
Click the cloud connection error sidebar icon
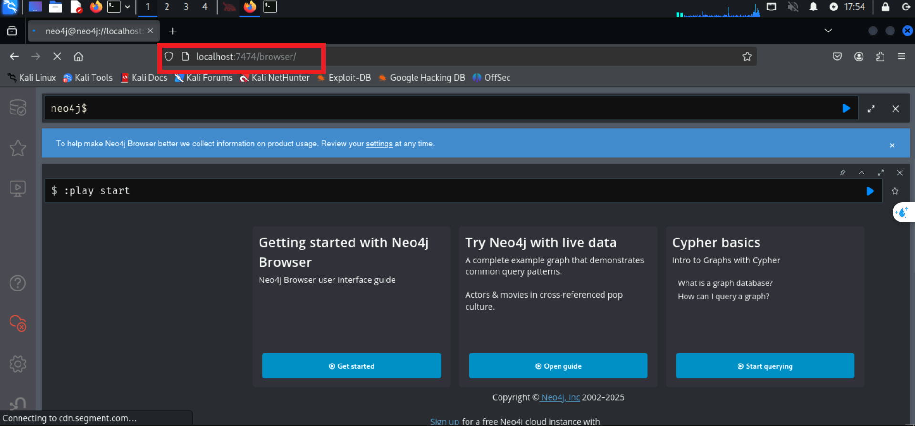(18, 323)
